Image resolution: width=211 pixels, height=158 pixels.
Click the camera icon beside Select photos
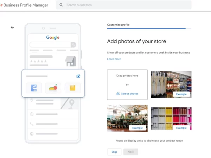pyautogui.click(x=118, y=94)
